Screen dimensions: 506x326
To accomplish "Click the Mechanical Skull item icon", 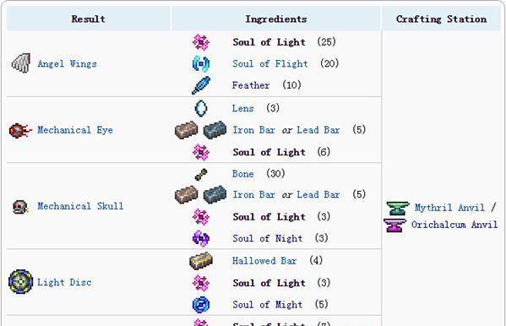I will (x=20, y=207).
